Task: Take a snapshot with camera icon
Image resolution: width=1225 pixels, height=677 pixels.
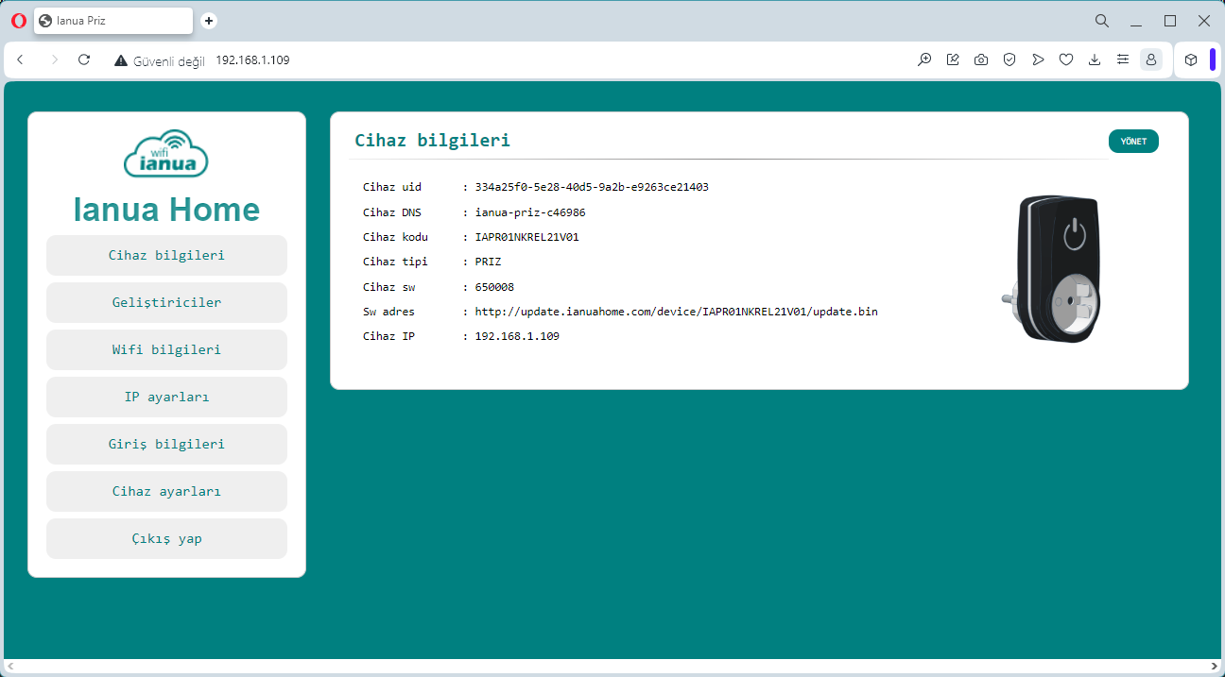Action: (981, 59)
